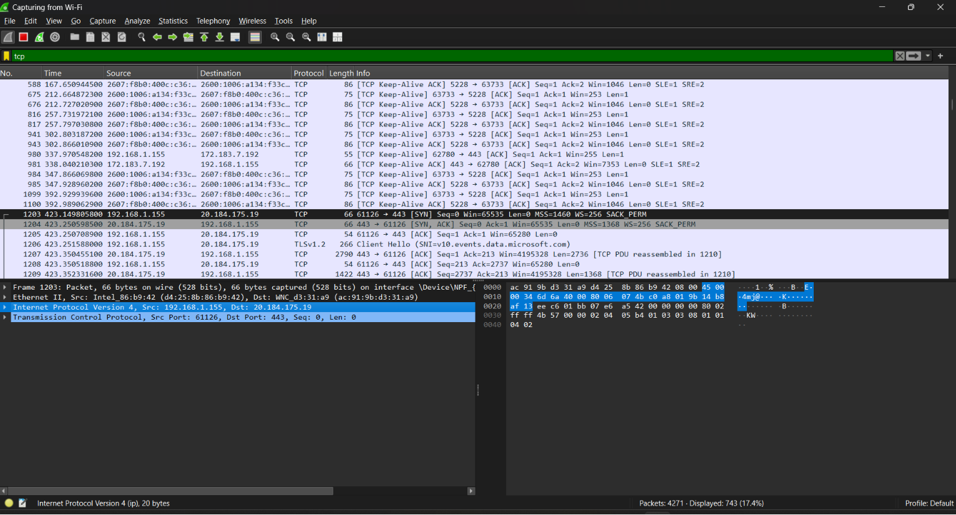The height and width of the screenshot is (515, 956).
Task: Open the View menu
Action: coord(54,21)
